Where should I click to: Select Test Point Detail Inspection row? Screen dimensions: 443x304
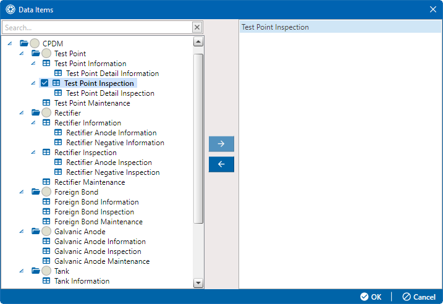(x=110, y=93)
